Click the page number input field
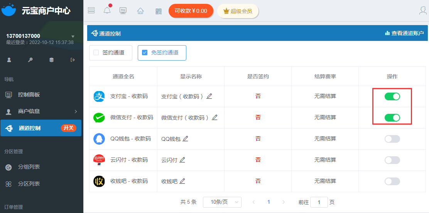 (x=319, y=202)
